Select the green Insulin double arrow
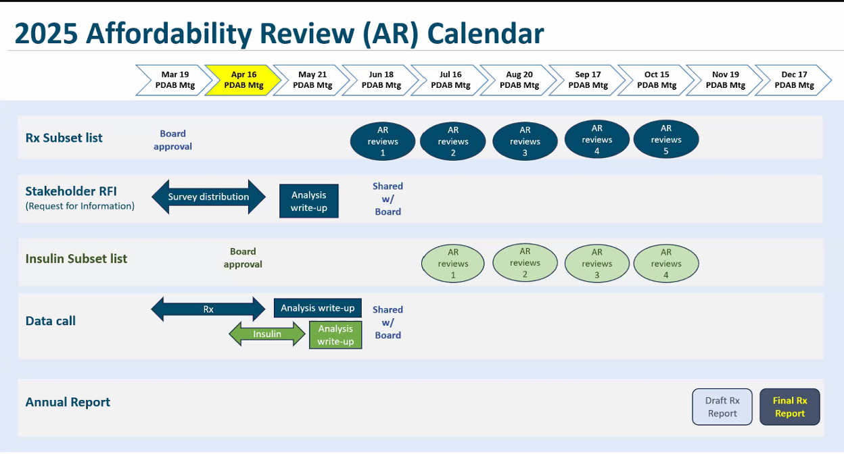Screen dimensions: 844x454 267,334
